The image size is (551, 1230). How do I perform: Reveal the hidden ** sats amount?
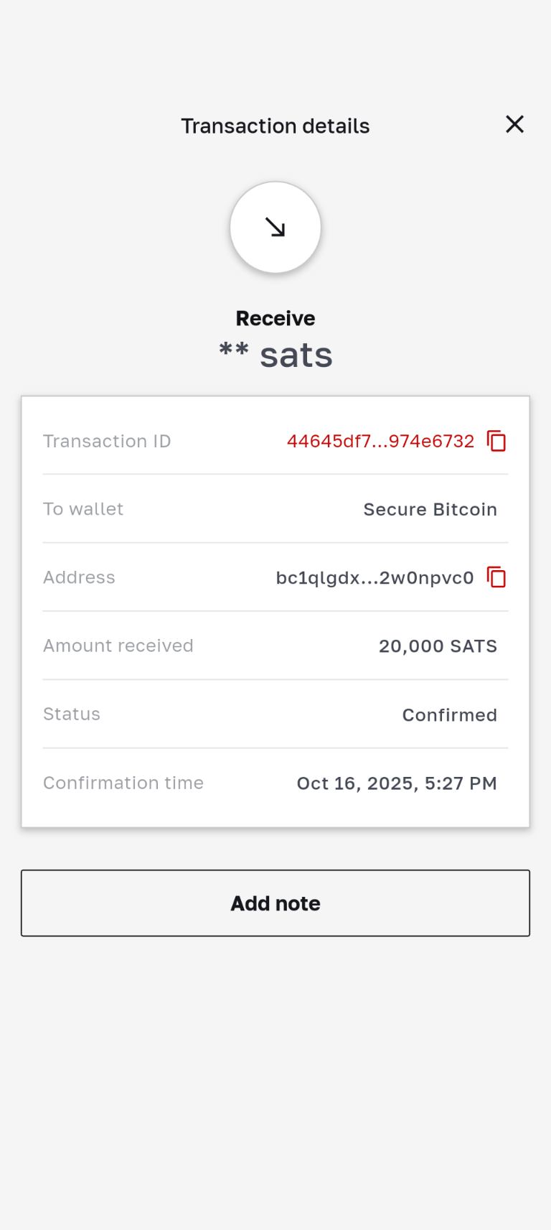[x=275, y=355]
